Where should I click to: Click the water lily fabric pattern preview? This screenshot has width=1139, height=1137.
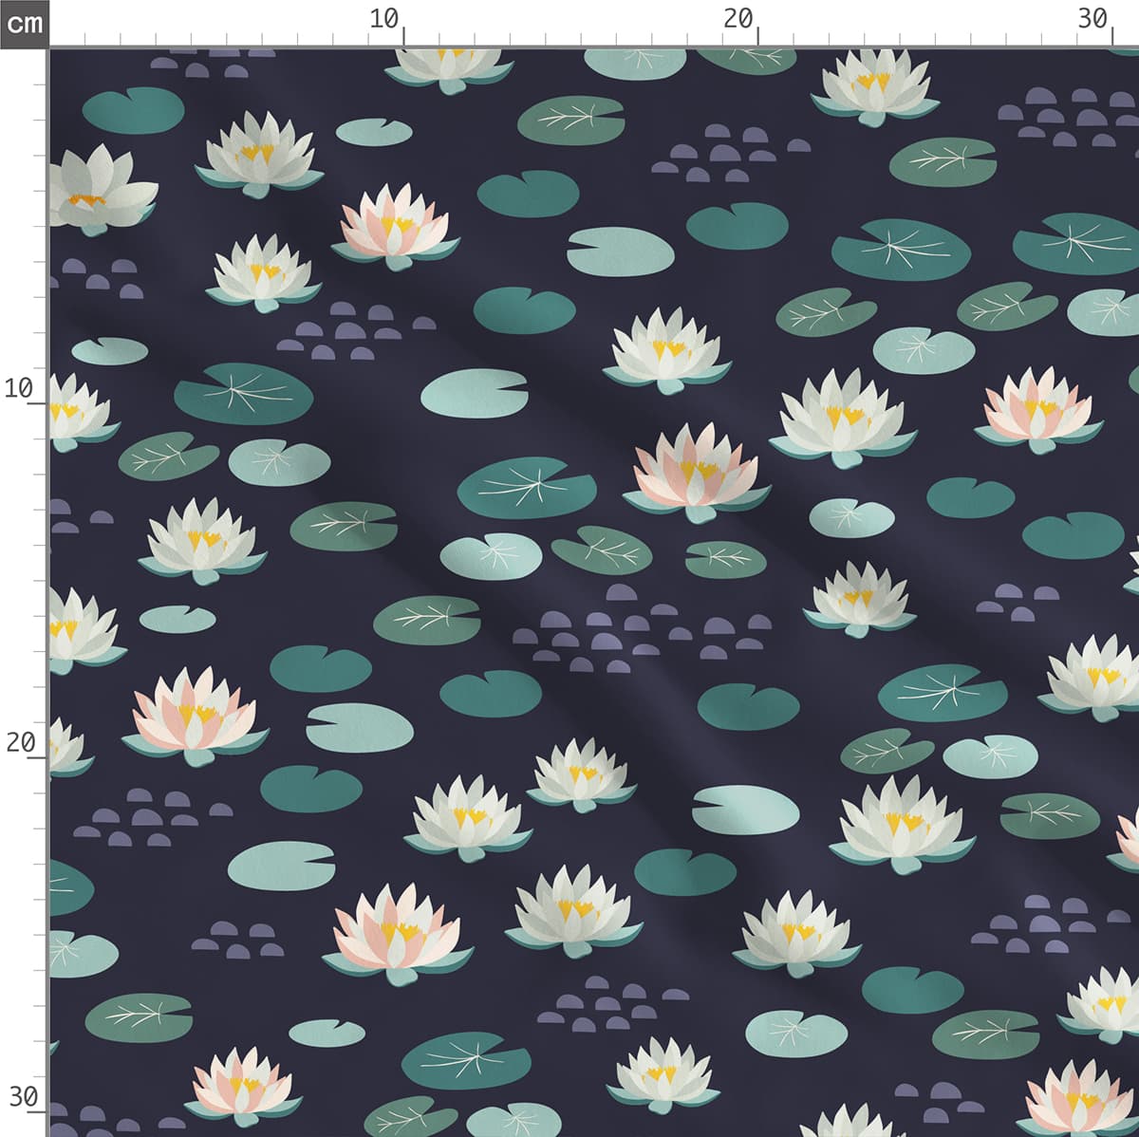click(594, 592)
